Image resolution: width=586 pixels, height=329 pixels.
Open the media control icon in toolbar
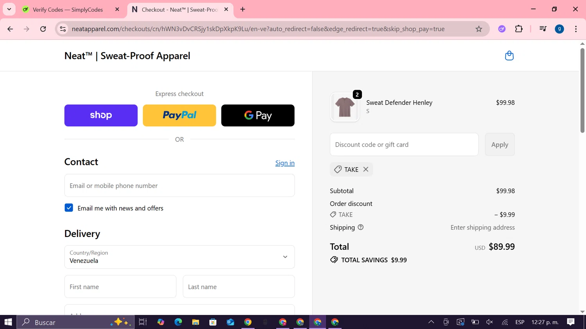[x=543, y=29]
